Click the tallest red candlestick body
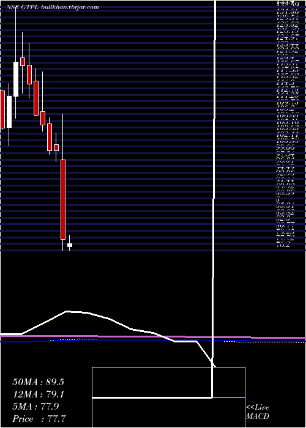The image size is (306, 428). pyautogui.click(x=63, y=199)
